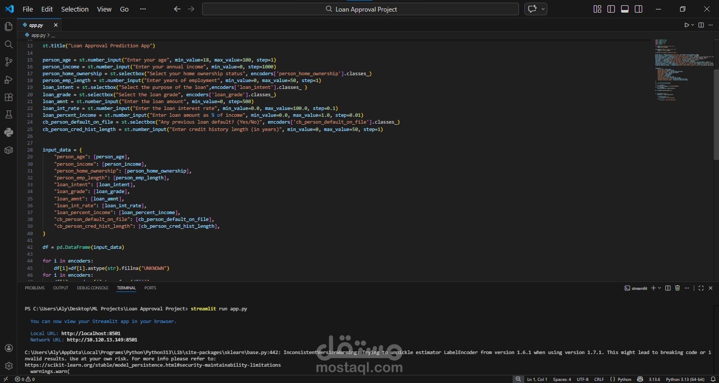Open the Source Control view
The image size is (719, 383).
pos(8,62)
